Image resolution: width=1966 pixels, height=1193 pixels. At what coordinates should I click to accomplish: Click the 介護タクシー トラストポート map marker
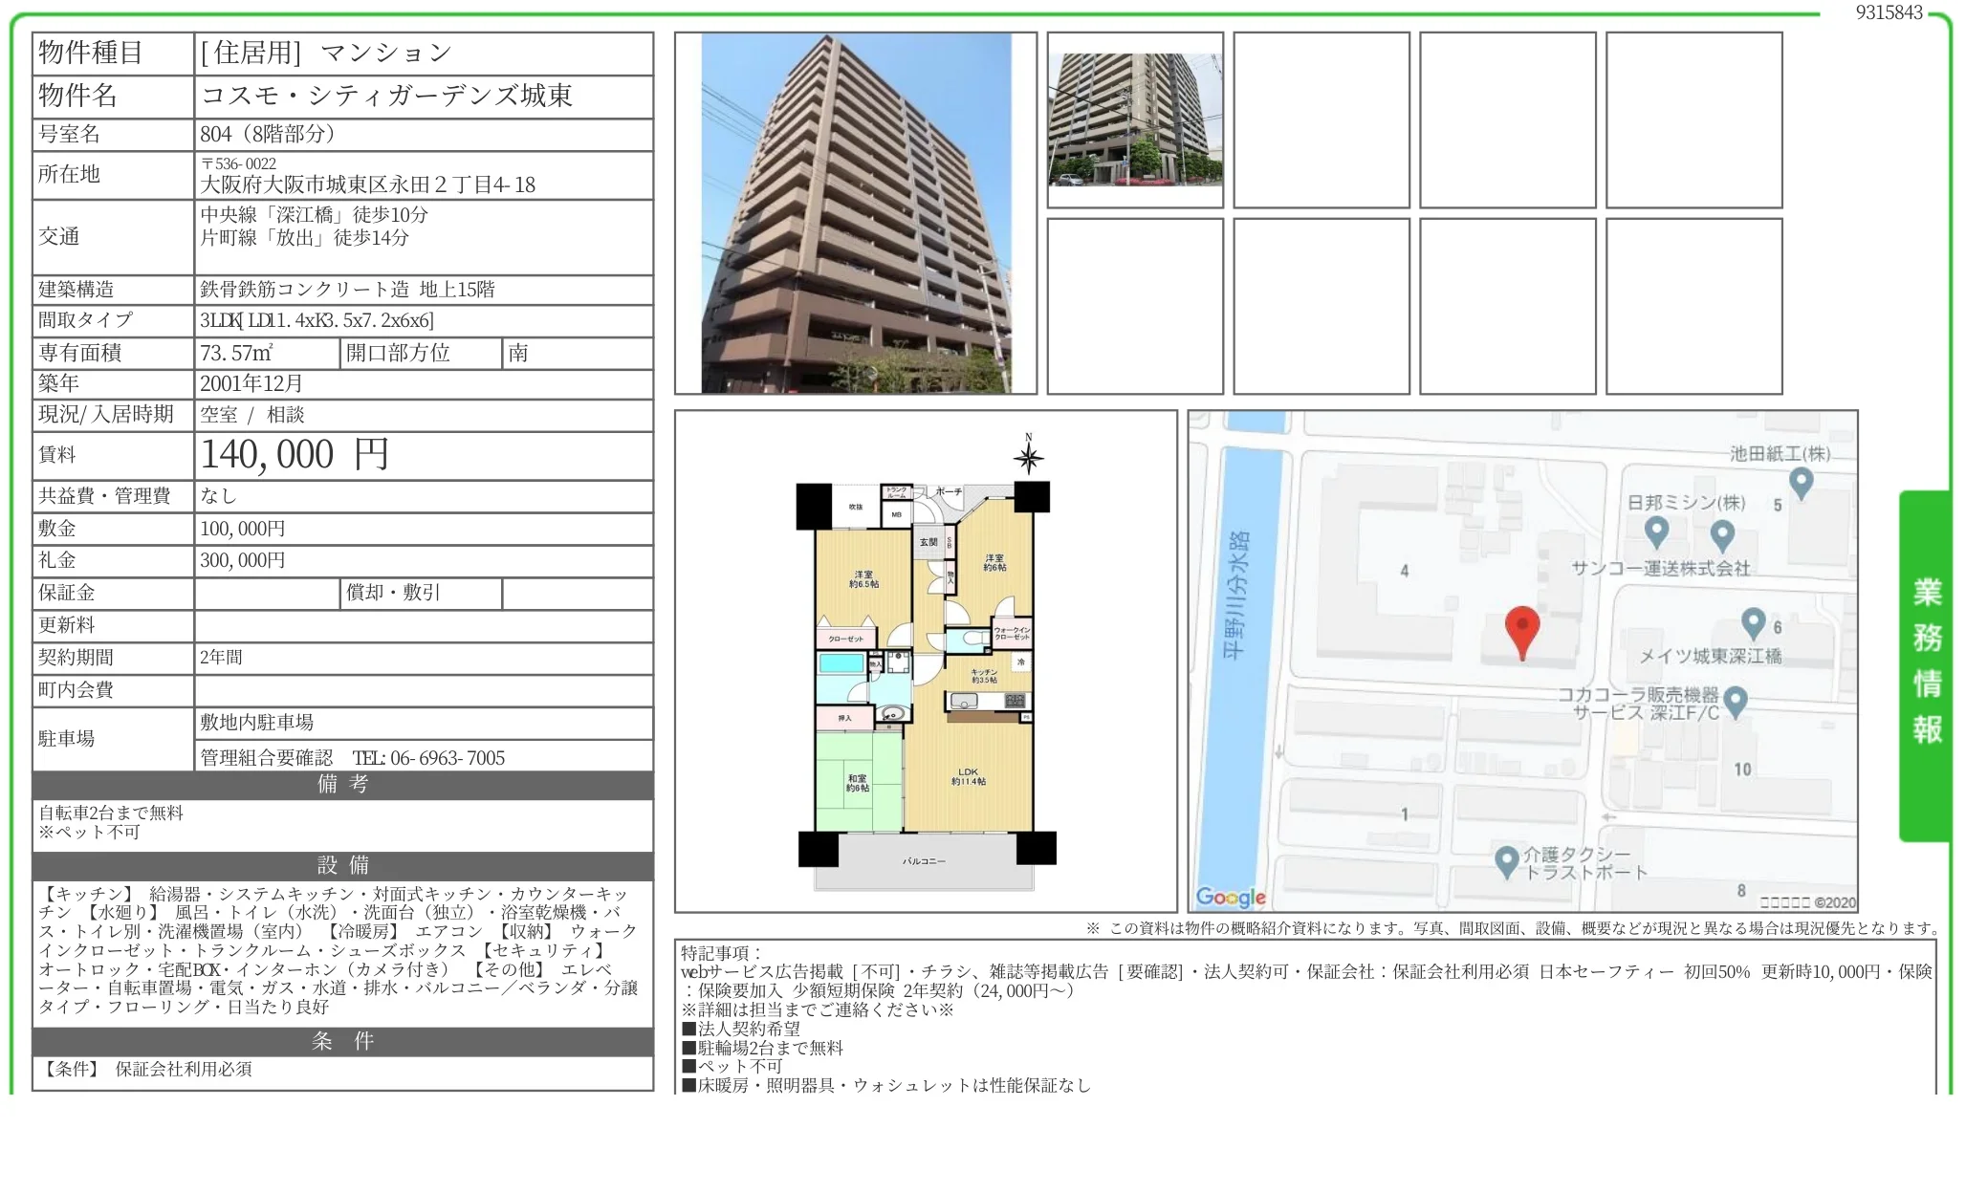click(1507, 860)
